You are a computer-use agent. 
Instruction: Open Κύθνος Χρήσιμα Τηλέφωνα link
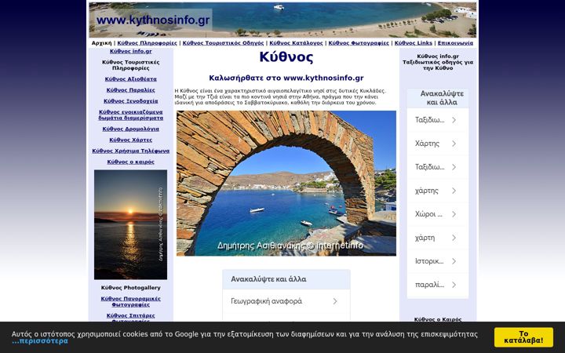click(x=131, y=151)
